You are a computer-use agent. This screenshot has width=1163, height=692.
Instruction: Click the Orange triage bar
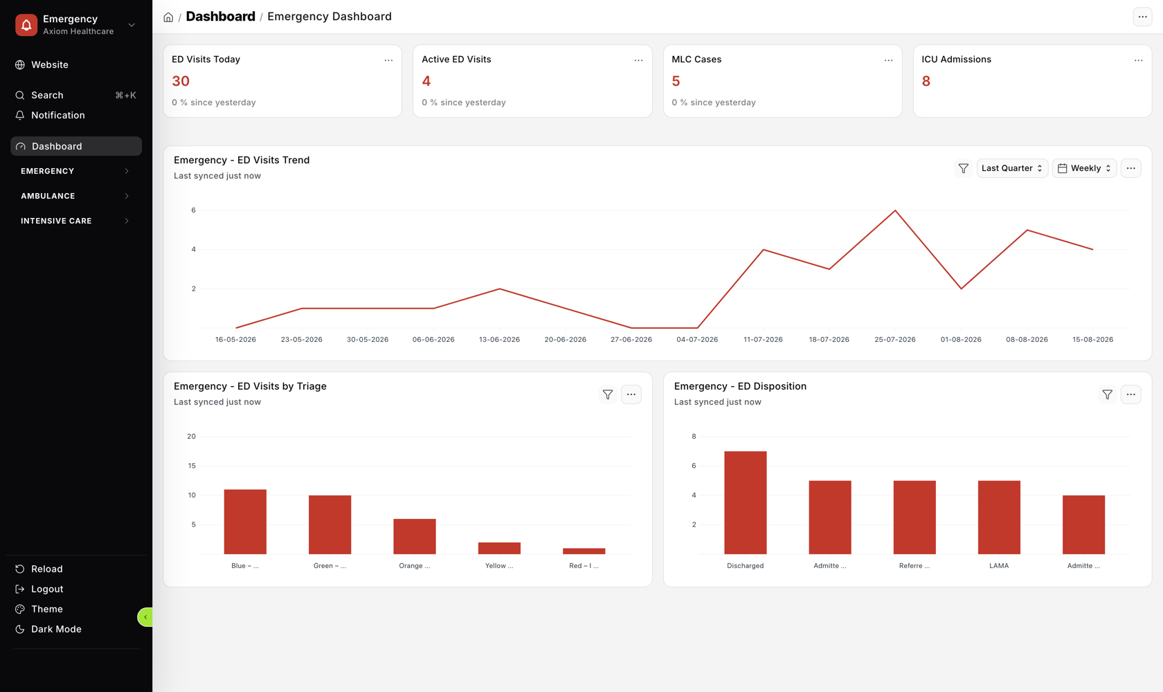(415, 536)
